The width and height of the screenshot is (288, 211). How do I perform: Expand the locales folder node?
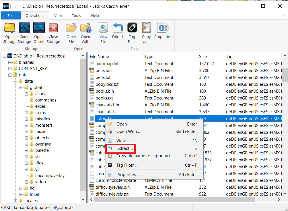click(x=15, y=201)
